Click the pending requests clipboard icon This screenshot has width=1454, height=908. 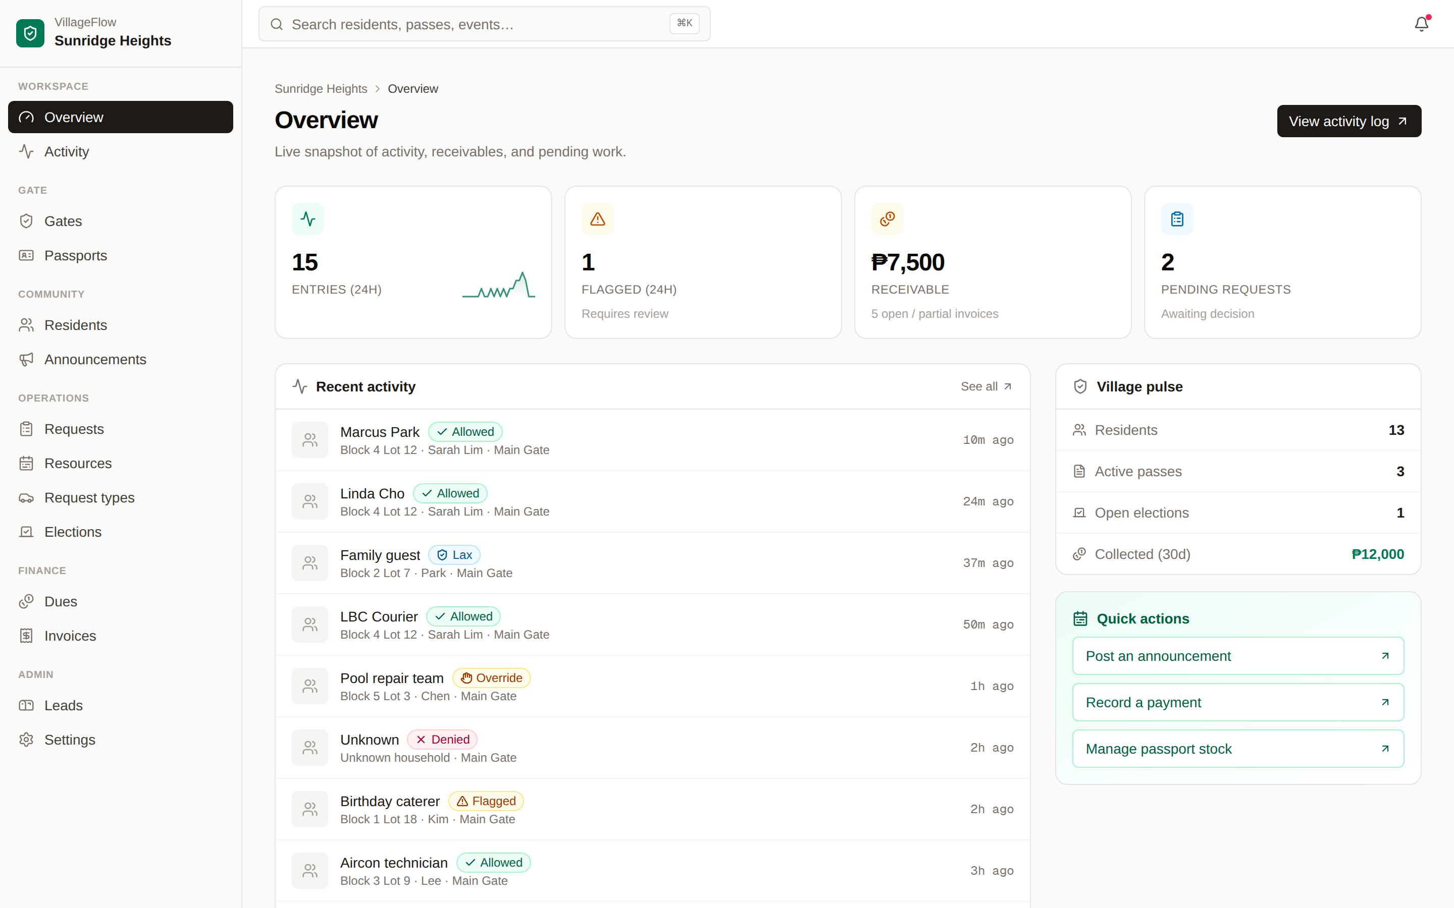(x=1177, y=219)
